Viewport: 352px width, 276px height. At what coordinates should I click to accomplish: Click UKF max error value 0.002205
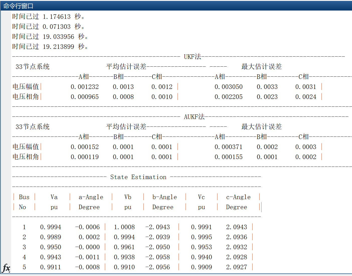tap(229, 97)
